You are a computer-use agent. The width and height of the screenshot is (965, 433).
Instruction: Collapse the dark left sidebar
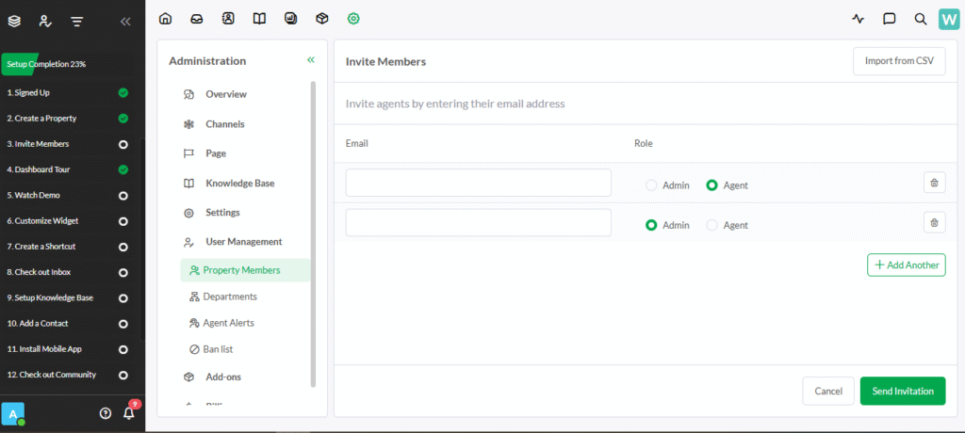pyautogui.click(x=125, y=21)
